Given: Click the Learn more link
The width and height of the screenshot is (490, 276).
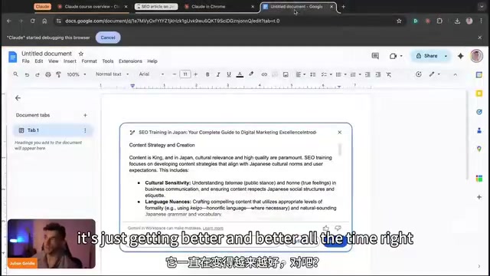Looking at the screenshot, I should click(213, 228).
